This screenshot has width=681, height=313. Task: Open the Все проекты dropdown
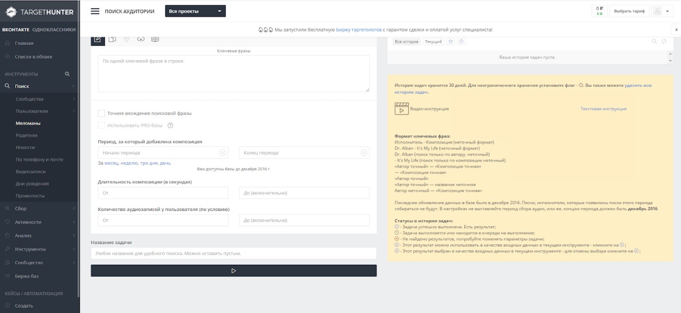(195, 11)
